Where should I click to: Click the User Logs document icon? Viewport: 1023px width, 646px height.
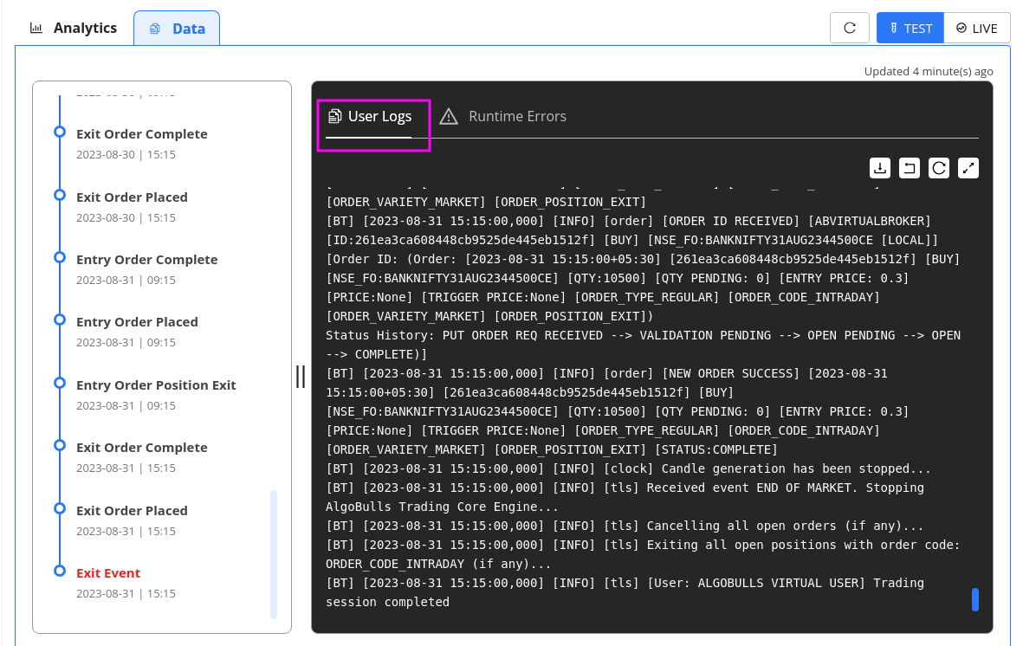(x=334, y=116)
